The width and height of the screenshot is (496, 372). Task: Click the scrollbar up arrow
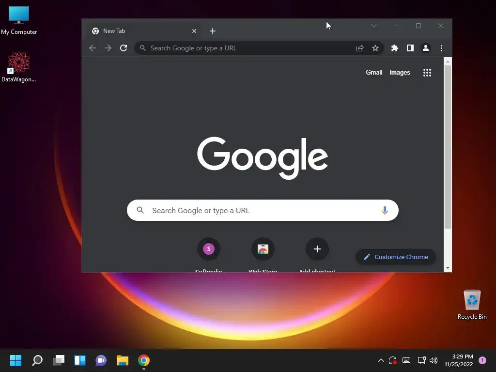(448, 62)
